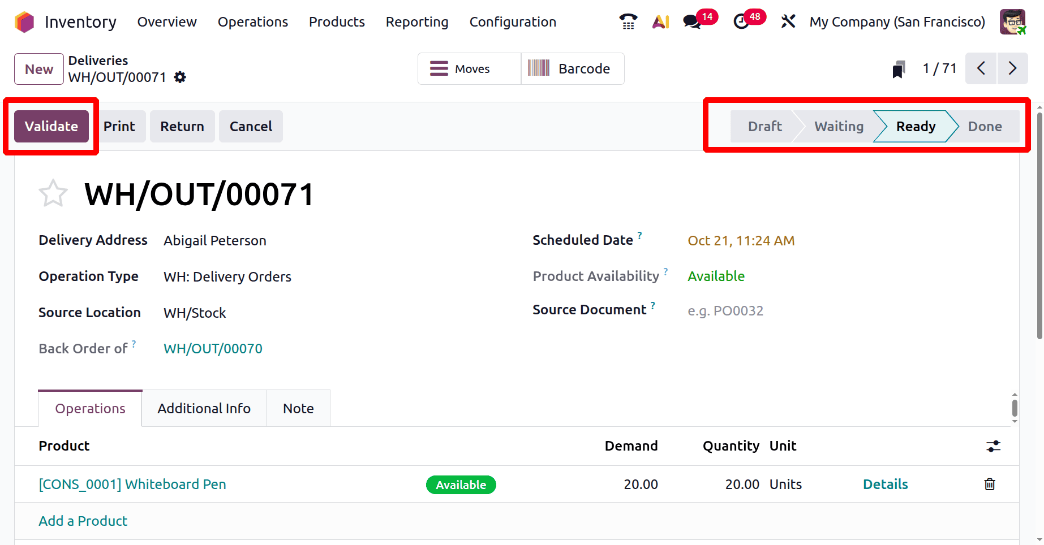This screenshot has width=1044, height=545.
Task: Click the debug tools wrench icon
Action: coord(788,22)
